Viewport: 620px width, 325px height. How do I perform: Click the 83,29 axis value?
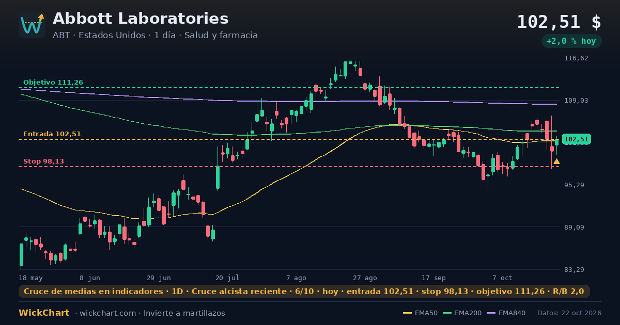[575, 270]
